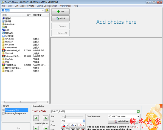Select the Administrator user folder
The height and width of the screenshot is (130, 163).
click(9, 24)
